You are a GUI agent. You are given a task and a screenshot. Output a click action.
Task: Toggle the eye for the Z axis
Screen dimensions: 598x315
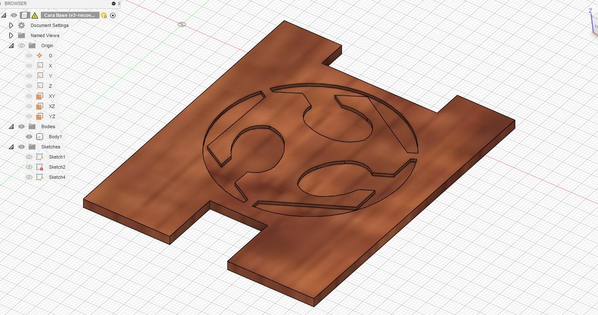(29, 86)
